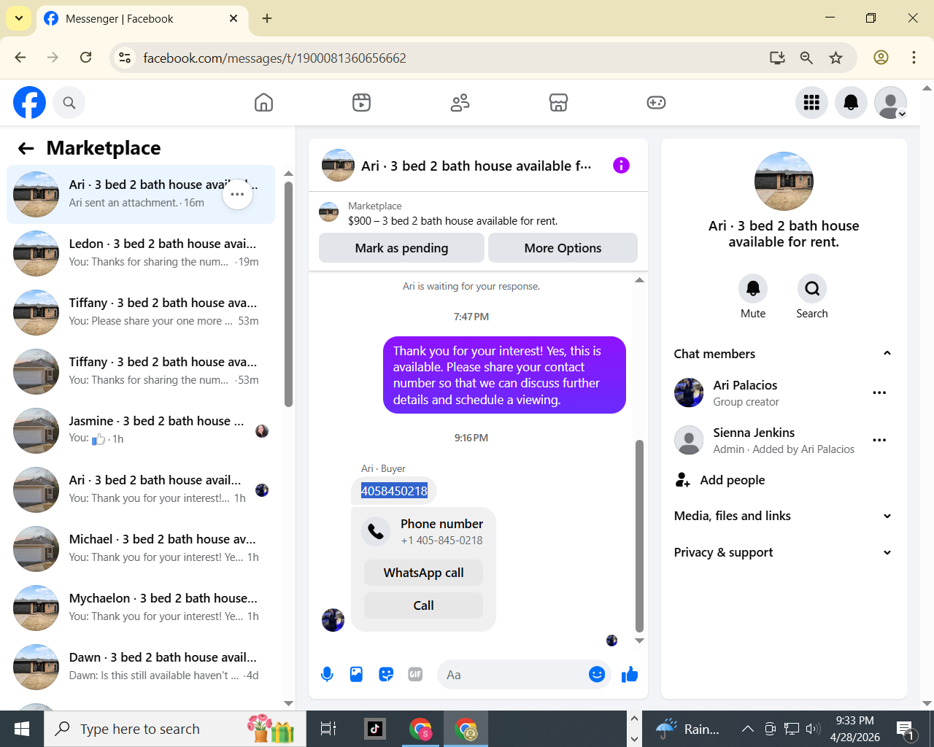Open the Video (Reels) tab

tap(361, 103)
